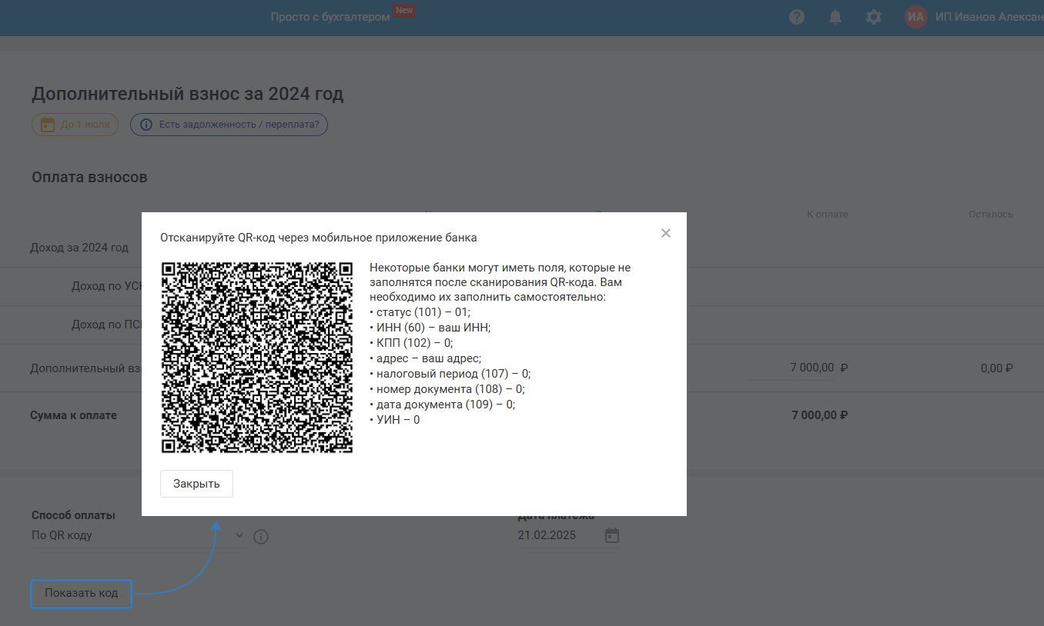Click the До 1 июля deadline badge
Viewport: 1044px width, 626px height.
coord(75,125)
